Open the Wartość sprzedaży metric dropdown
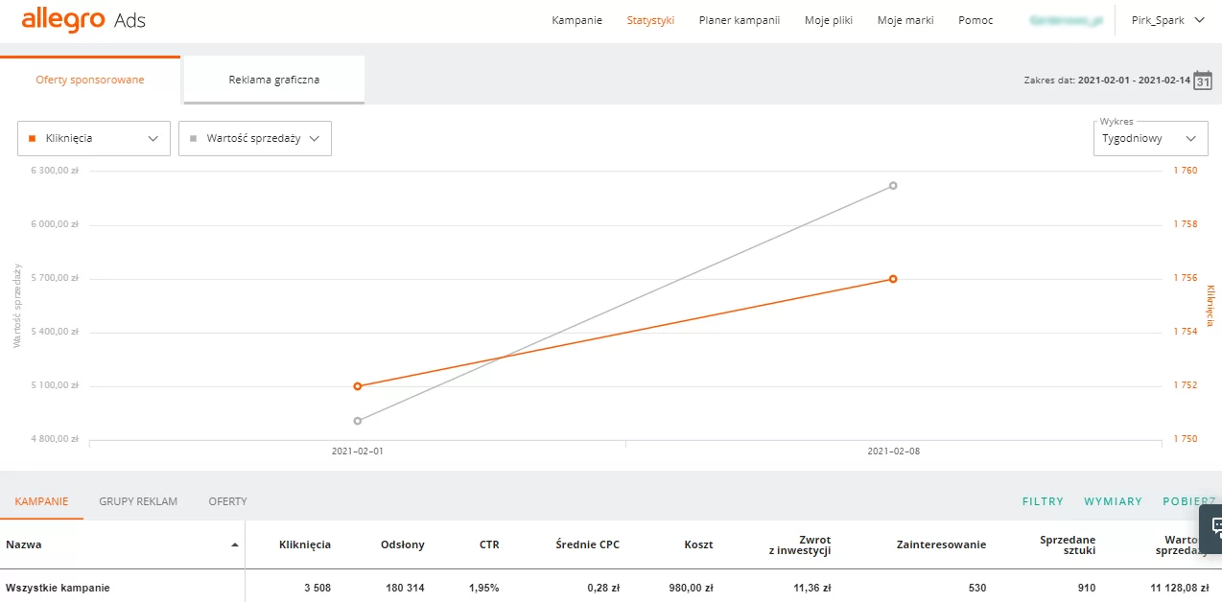Image resolution: width=1222 pixels, height=602 pixels. 255,138
